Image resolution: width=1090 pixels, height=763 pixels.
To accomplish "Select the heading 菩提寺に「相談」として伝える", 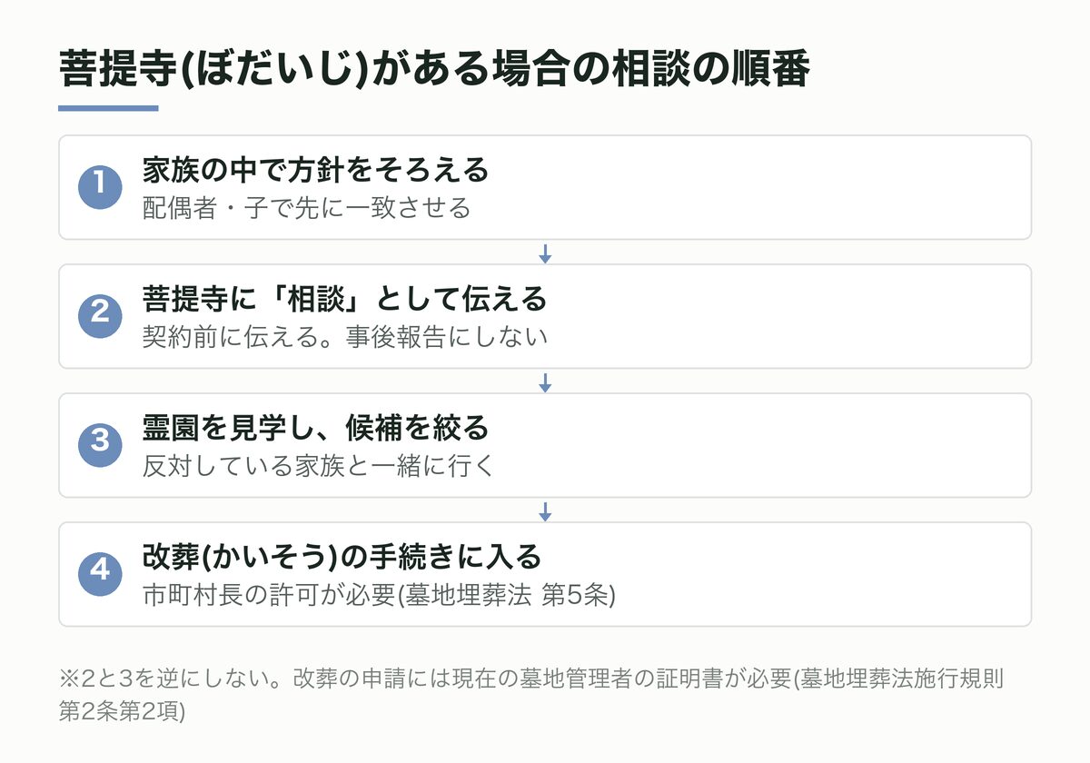I will pos(345,299).
